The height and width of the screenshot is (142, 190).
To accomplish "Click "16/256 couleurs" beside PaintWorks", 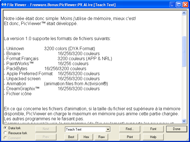I will (73, 63).
